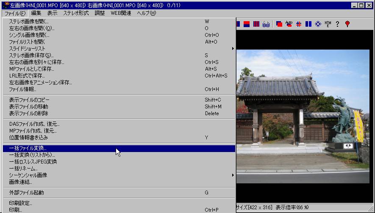Open the 編集 menu
Screen dimensions: 375x213
click(x=36, y=13)
